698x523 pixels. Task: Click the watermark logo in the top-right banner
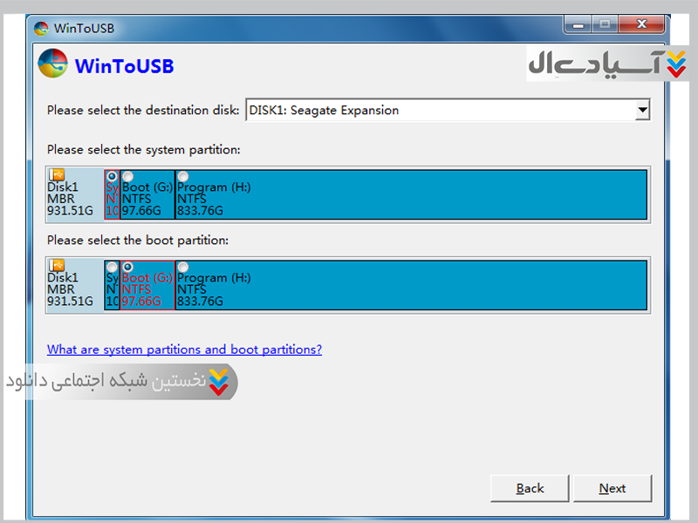675,63
